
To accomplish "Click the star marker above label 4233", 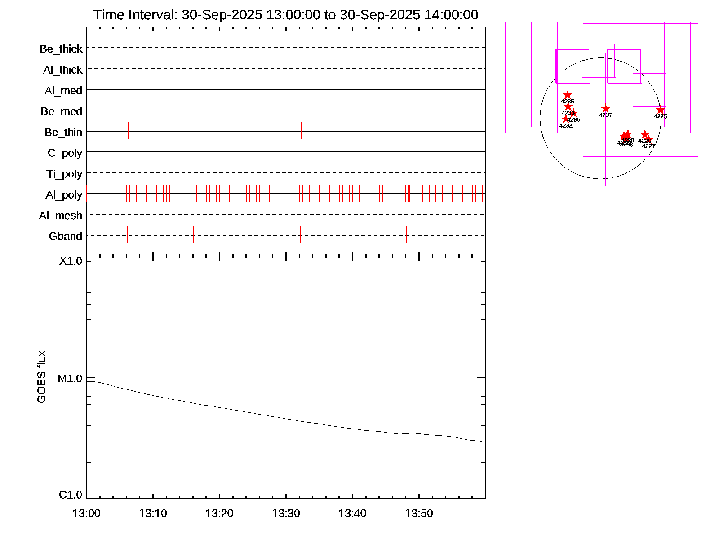I will [568, 106].
